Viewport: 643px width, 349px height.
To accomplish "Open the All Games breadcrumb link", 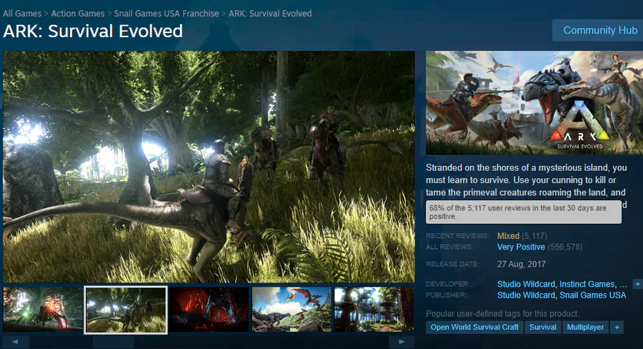I will pyautogui.click(x=22, y=14).
